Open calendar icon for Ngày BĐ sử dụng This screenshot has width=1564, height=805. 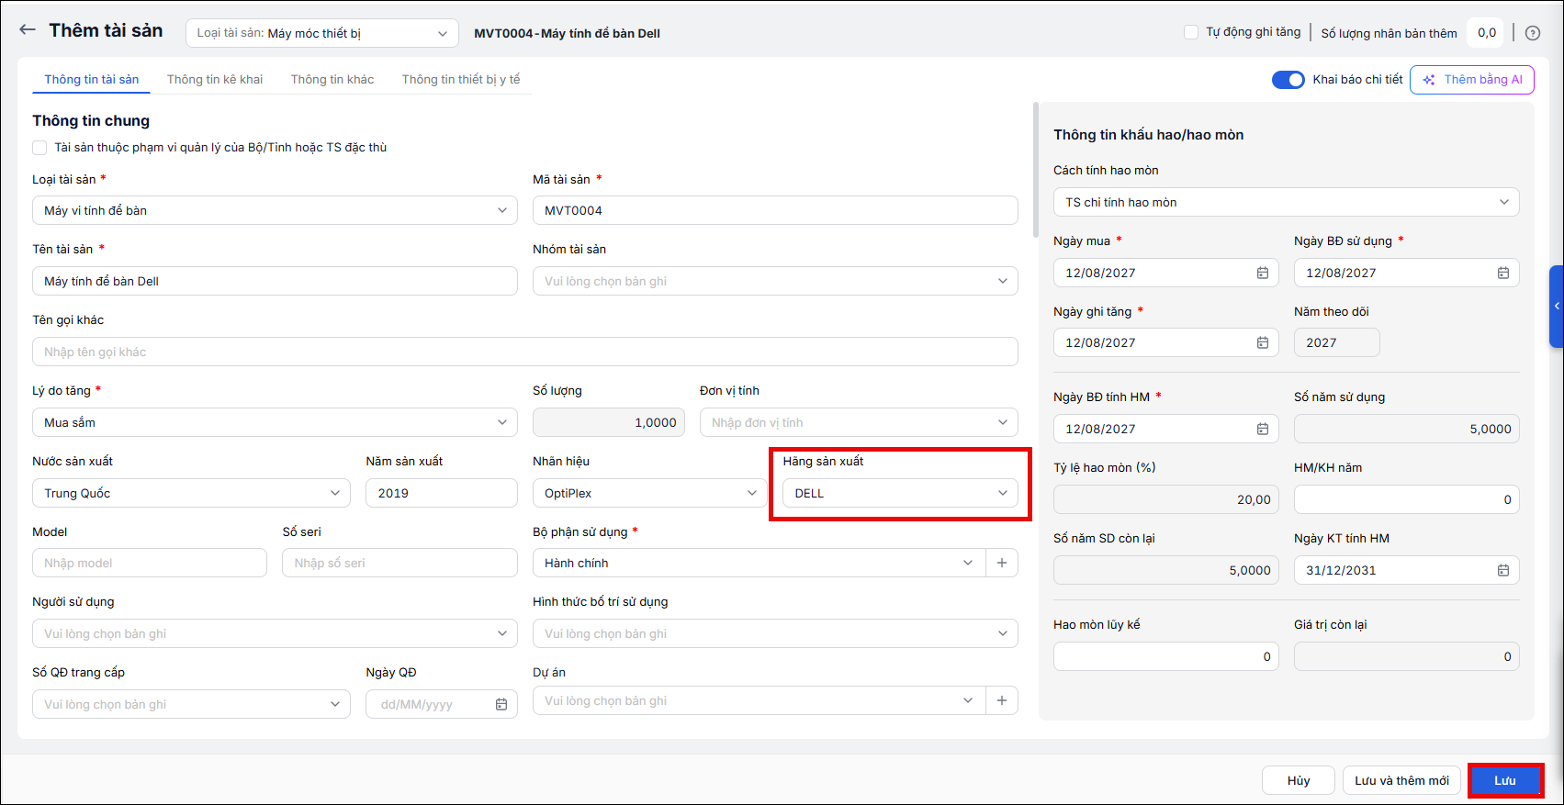pyautogui.click(x=1503, y=273)
